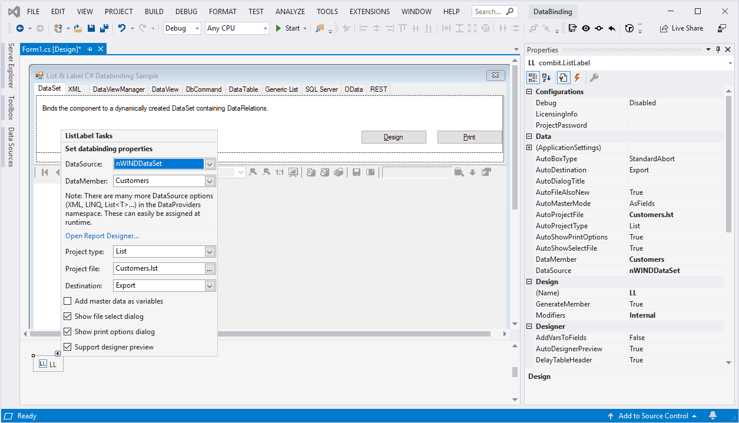
Task: Open the EXTENSIONS menu
Action: coord(370,11)
